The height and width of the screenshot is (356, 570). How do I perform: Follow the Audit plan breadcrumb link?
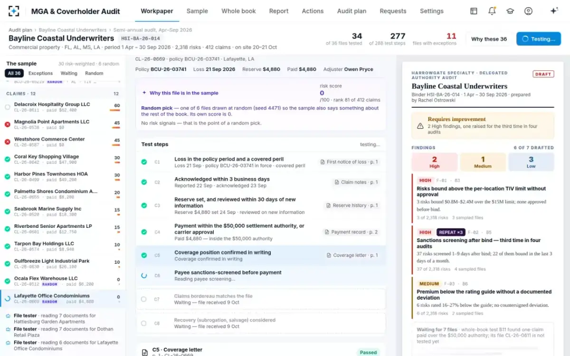pos(20,30)
